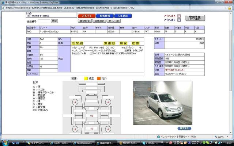Click the 陸送料金 transport fee button

coord(85,21)
